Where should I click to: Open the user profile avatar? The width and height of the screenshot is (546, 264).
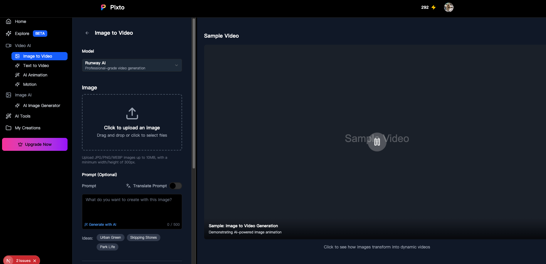point(448,7)
